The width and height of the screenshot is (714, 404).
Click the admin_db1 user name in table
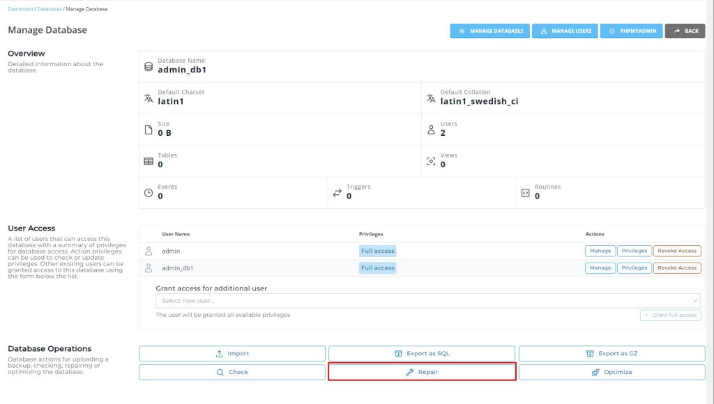(x=178, y=268)
